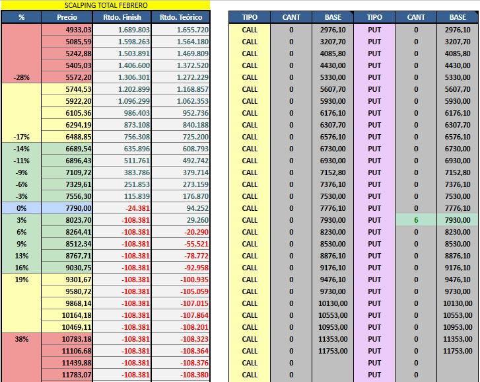Select the -14% percentage cell
480x382 pixels.
click(21, 149)
